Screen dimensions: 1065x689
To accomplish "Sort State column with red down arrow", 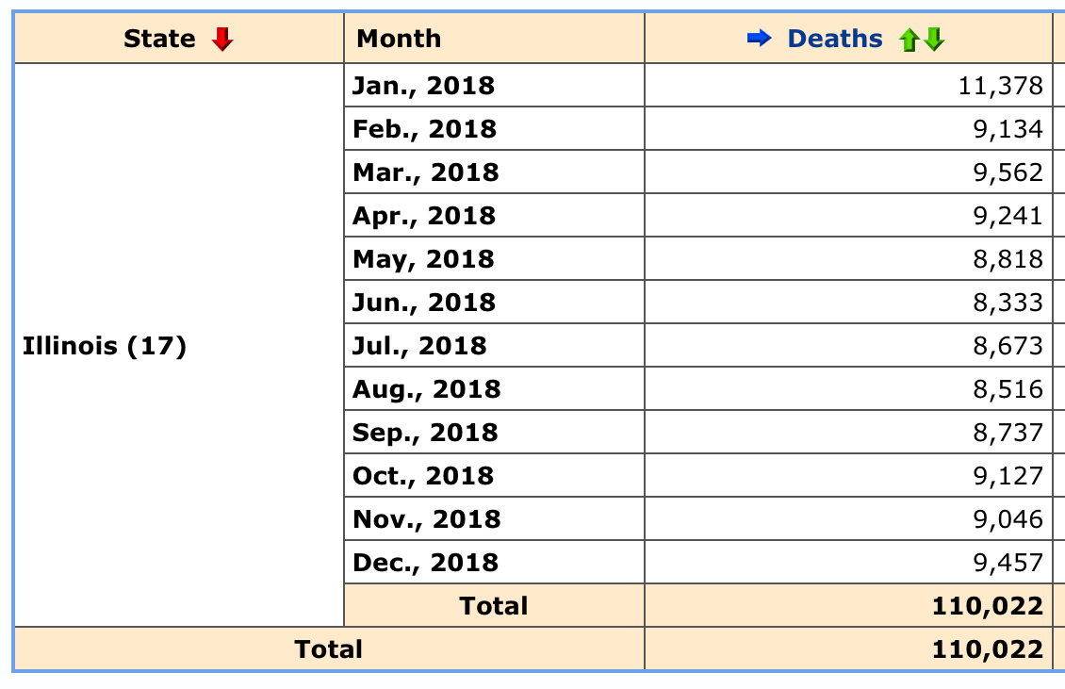I will click(222, 40).
